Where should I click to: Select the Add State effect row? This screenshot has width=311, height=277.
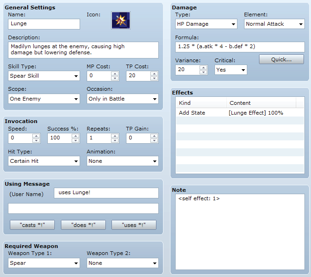pyautogui.click(x=240, y=113)
